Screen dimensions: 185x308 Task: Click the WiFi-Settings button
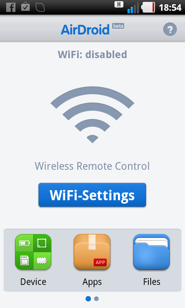coord(92,195)
